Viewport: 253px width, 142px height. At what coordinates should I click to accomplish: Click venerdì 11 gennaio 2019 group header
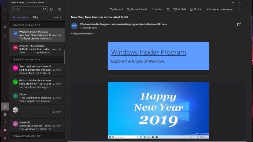pyautogui.click(x=37, y=25)
